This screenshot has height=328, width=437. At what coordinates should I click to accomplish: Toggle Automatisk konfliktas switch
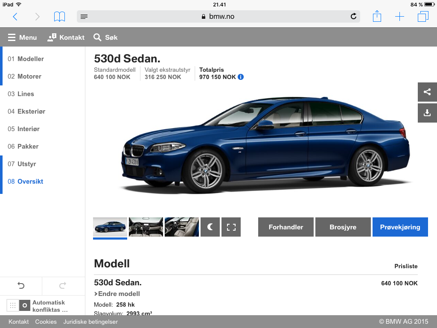[18, 305]
